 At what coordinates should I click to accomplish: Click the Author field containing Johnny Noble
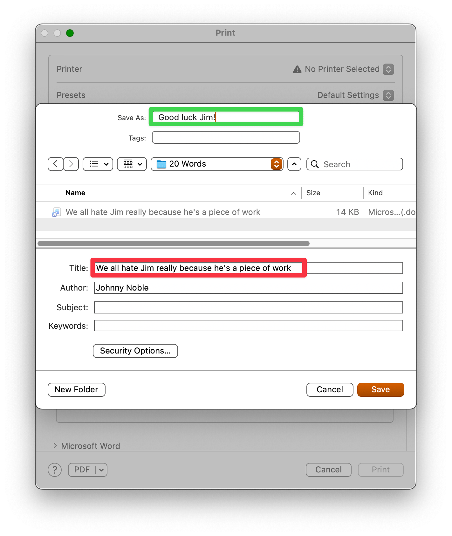pos(249,288)
